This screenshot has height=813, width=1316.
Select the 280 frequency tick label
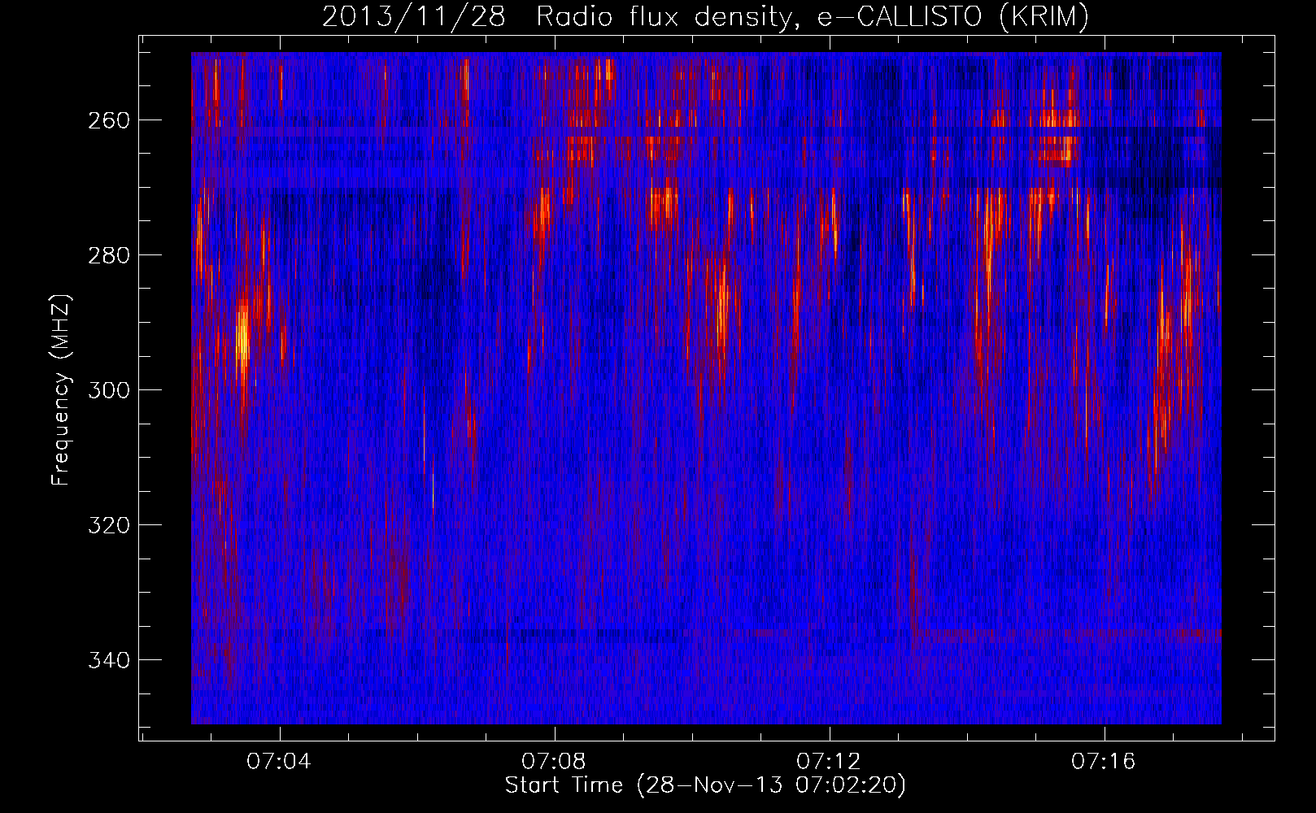click(109, 255)
